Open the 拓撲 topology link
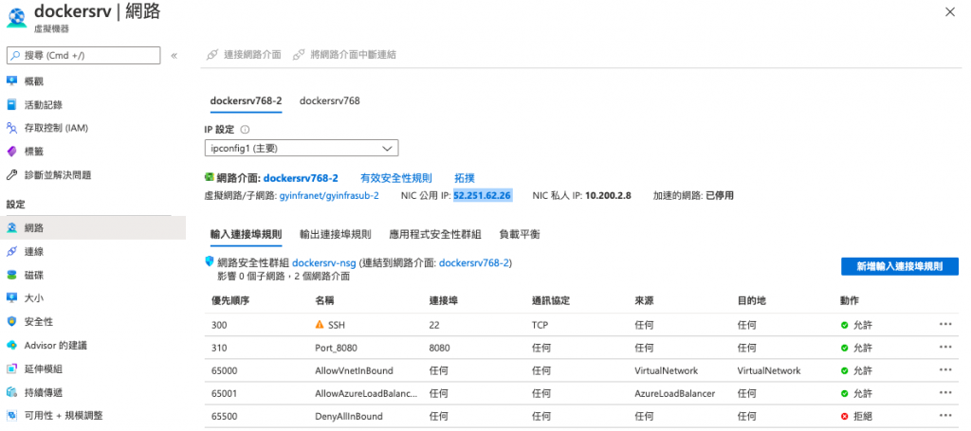The image size is (971, 431). pos(465,178)
